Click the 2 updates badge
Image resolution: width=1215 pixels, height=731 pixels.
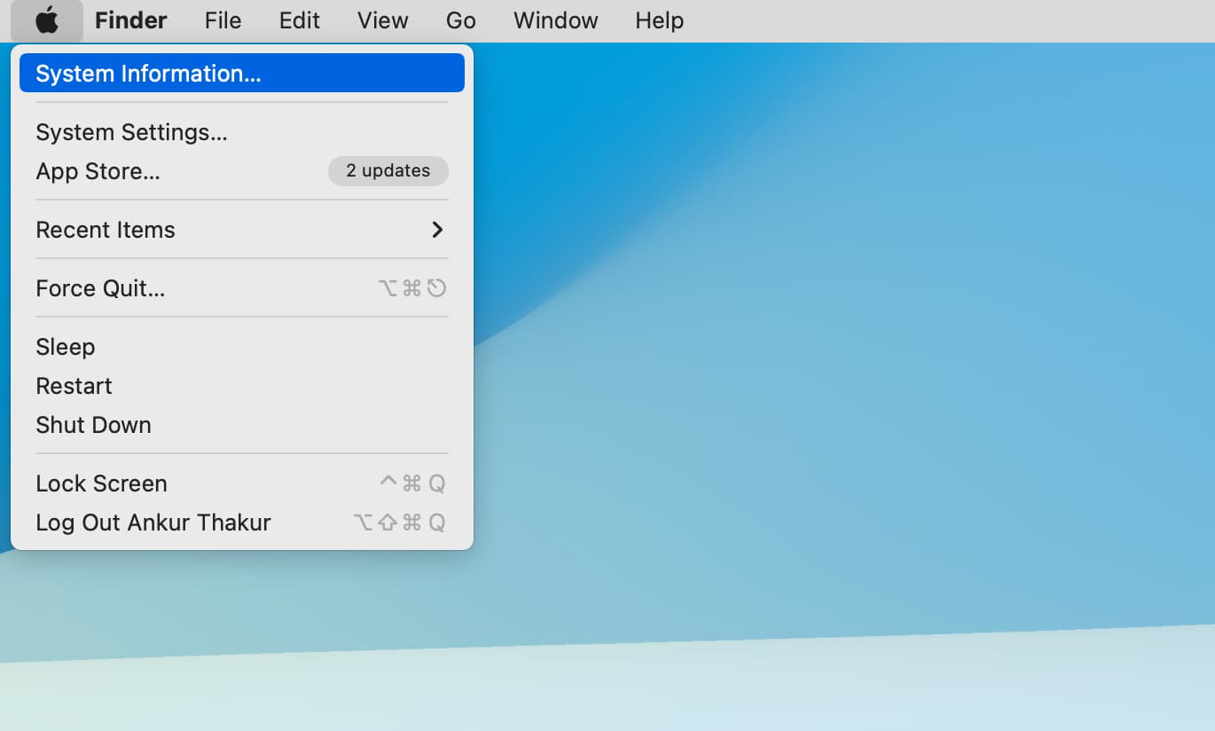click(x=388, y=171)
